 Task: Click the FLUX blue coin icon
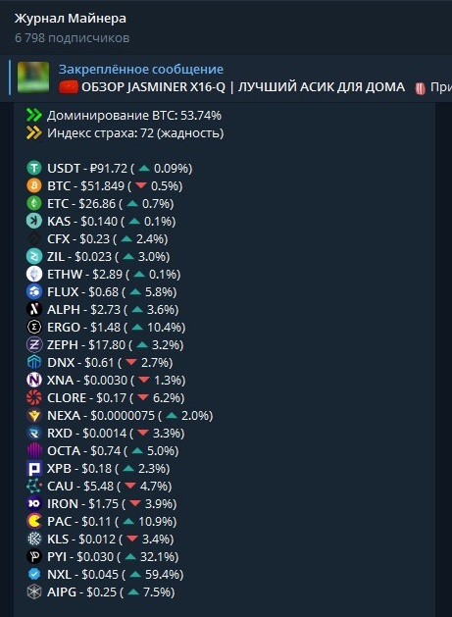click(x=34, y=292)
